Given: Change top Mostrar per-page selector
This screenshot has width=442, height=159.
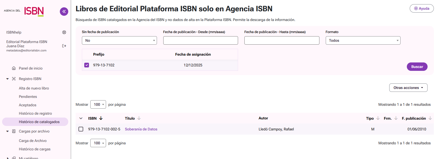Looking at the screenshot, I should tap(98, 104).
